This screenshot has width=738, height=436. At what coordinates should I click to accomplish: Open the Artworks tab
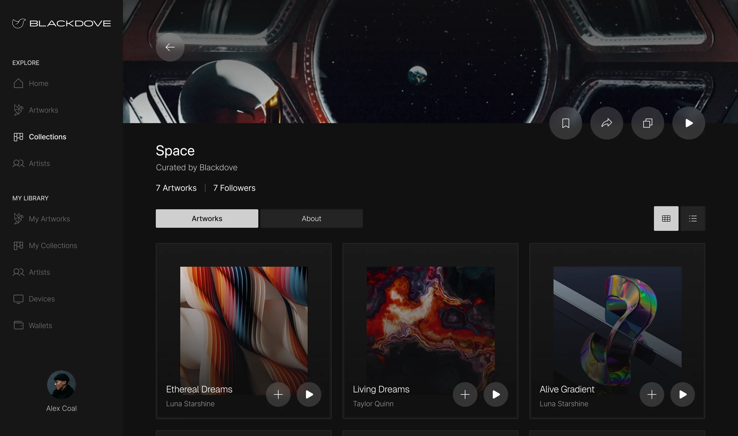[207, 219]
